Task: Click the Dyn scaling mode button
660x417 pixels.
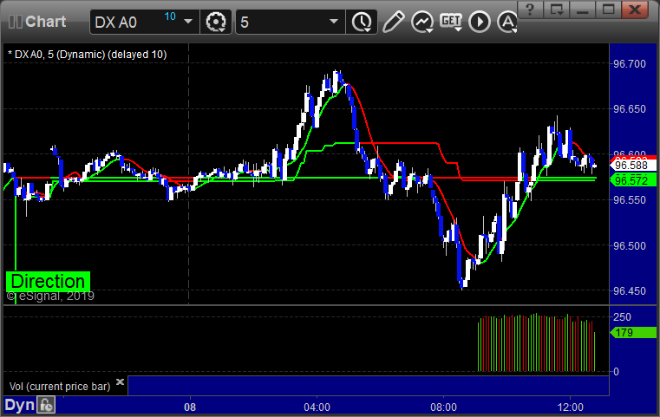Action: tap(19, 405)
